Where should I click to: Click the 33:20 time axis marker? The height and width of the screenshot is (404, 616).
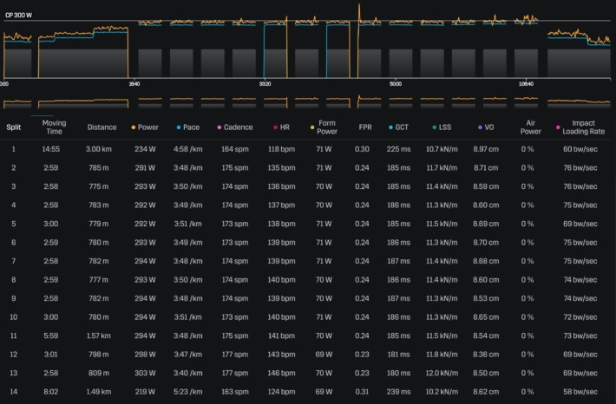point(265,84)
